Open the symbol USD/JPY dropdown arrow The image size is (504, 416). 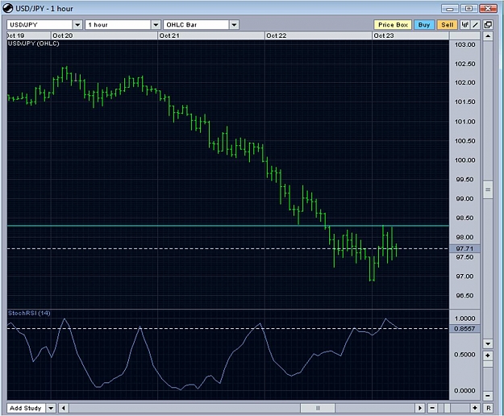pos(77,25)
